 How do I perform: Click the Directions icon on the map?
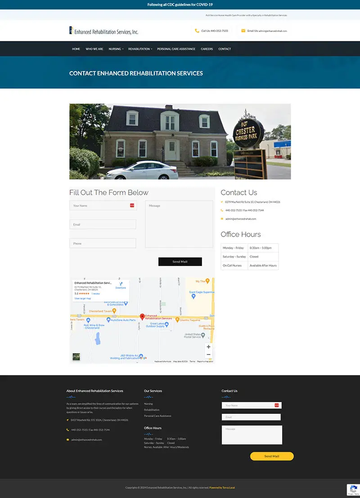121,284
